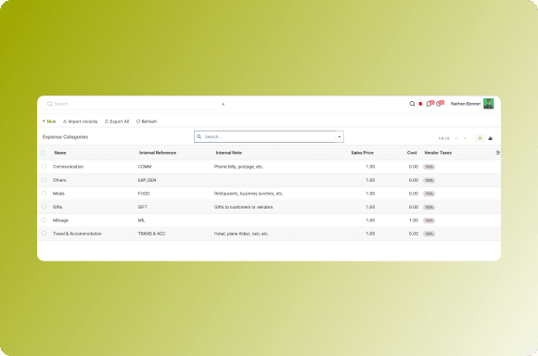The image size is (538, 356).
Task: Open the activities clock icon
Action: point(440,103)
